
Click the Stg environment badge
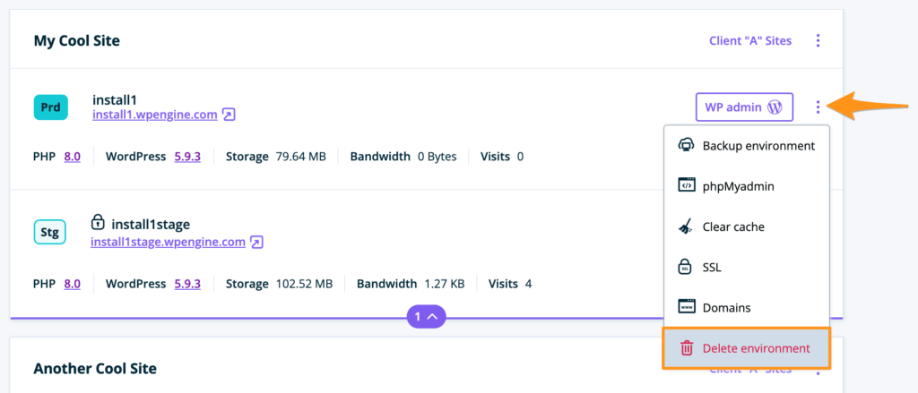tap(50, 234)
